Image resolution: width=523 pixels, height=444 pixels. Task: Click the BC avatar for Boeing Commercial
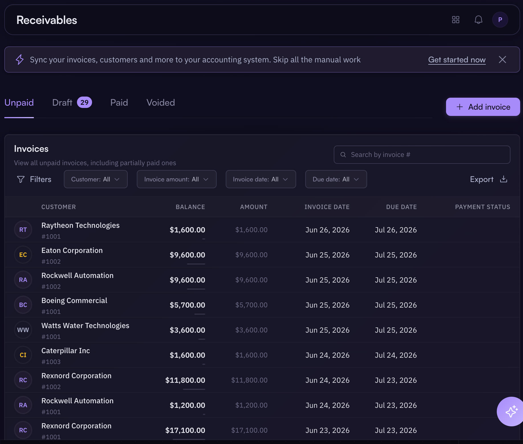tap(23, 305)
